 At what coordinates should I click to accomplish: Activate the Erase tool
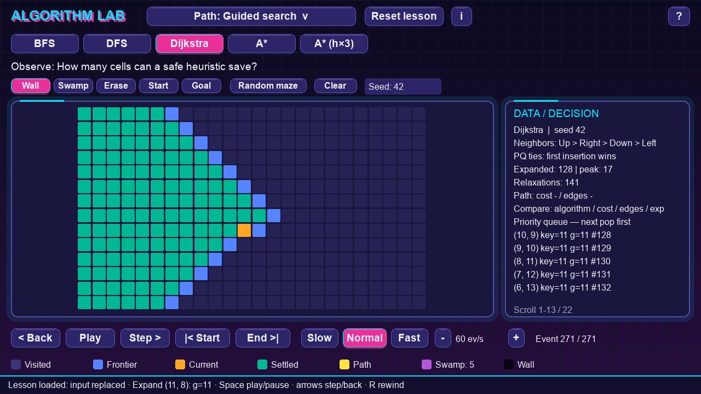point(116,86)
